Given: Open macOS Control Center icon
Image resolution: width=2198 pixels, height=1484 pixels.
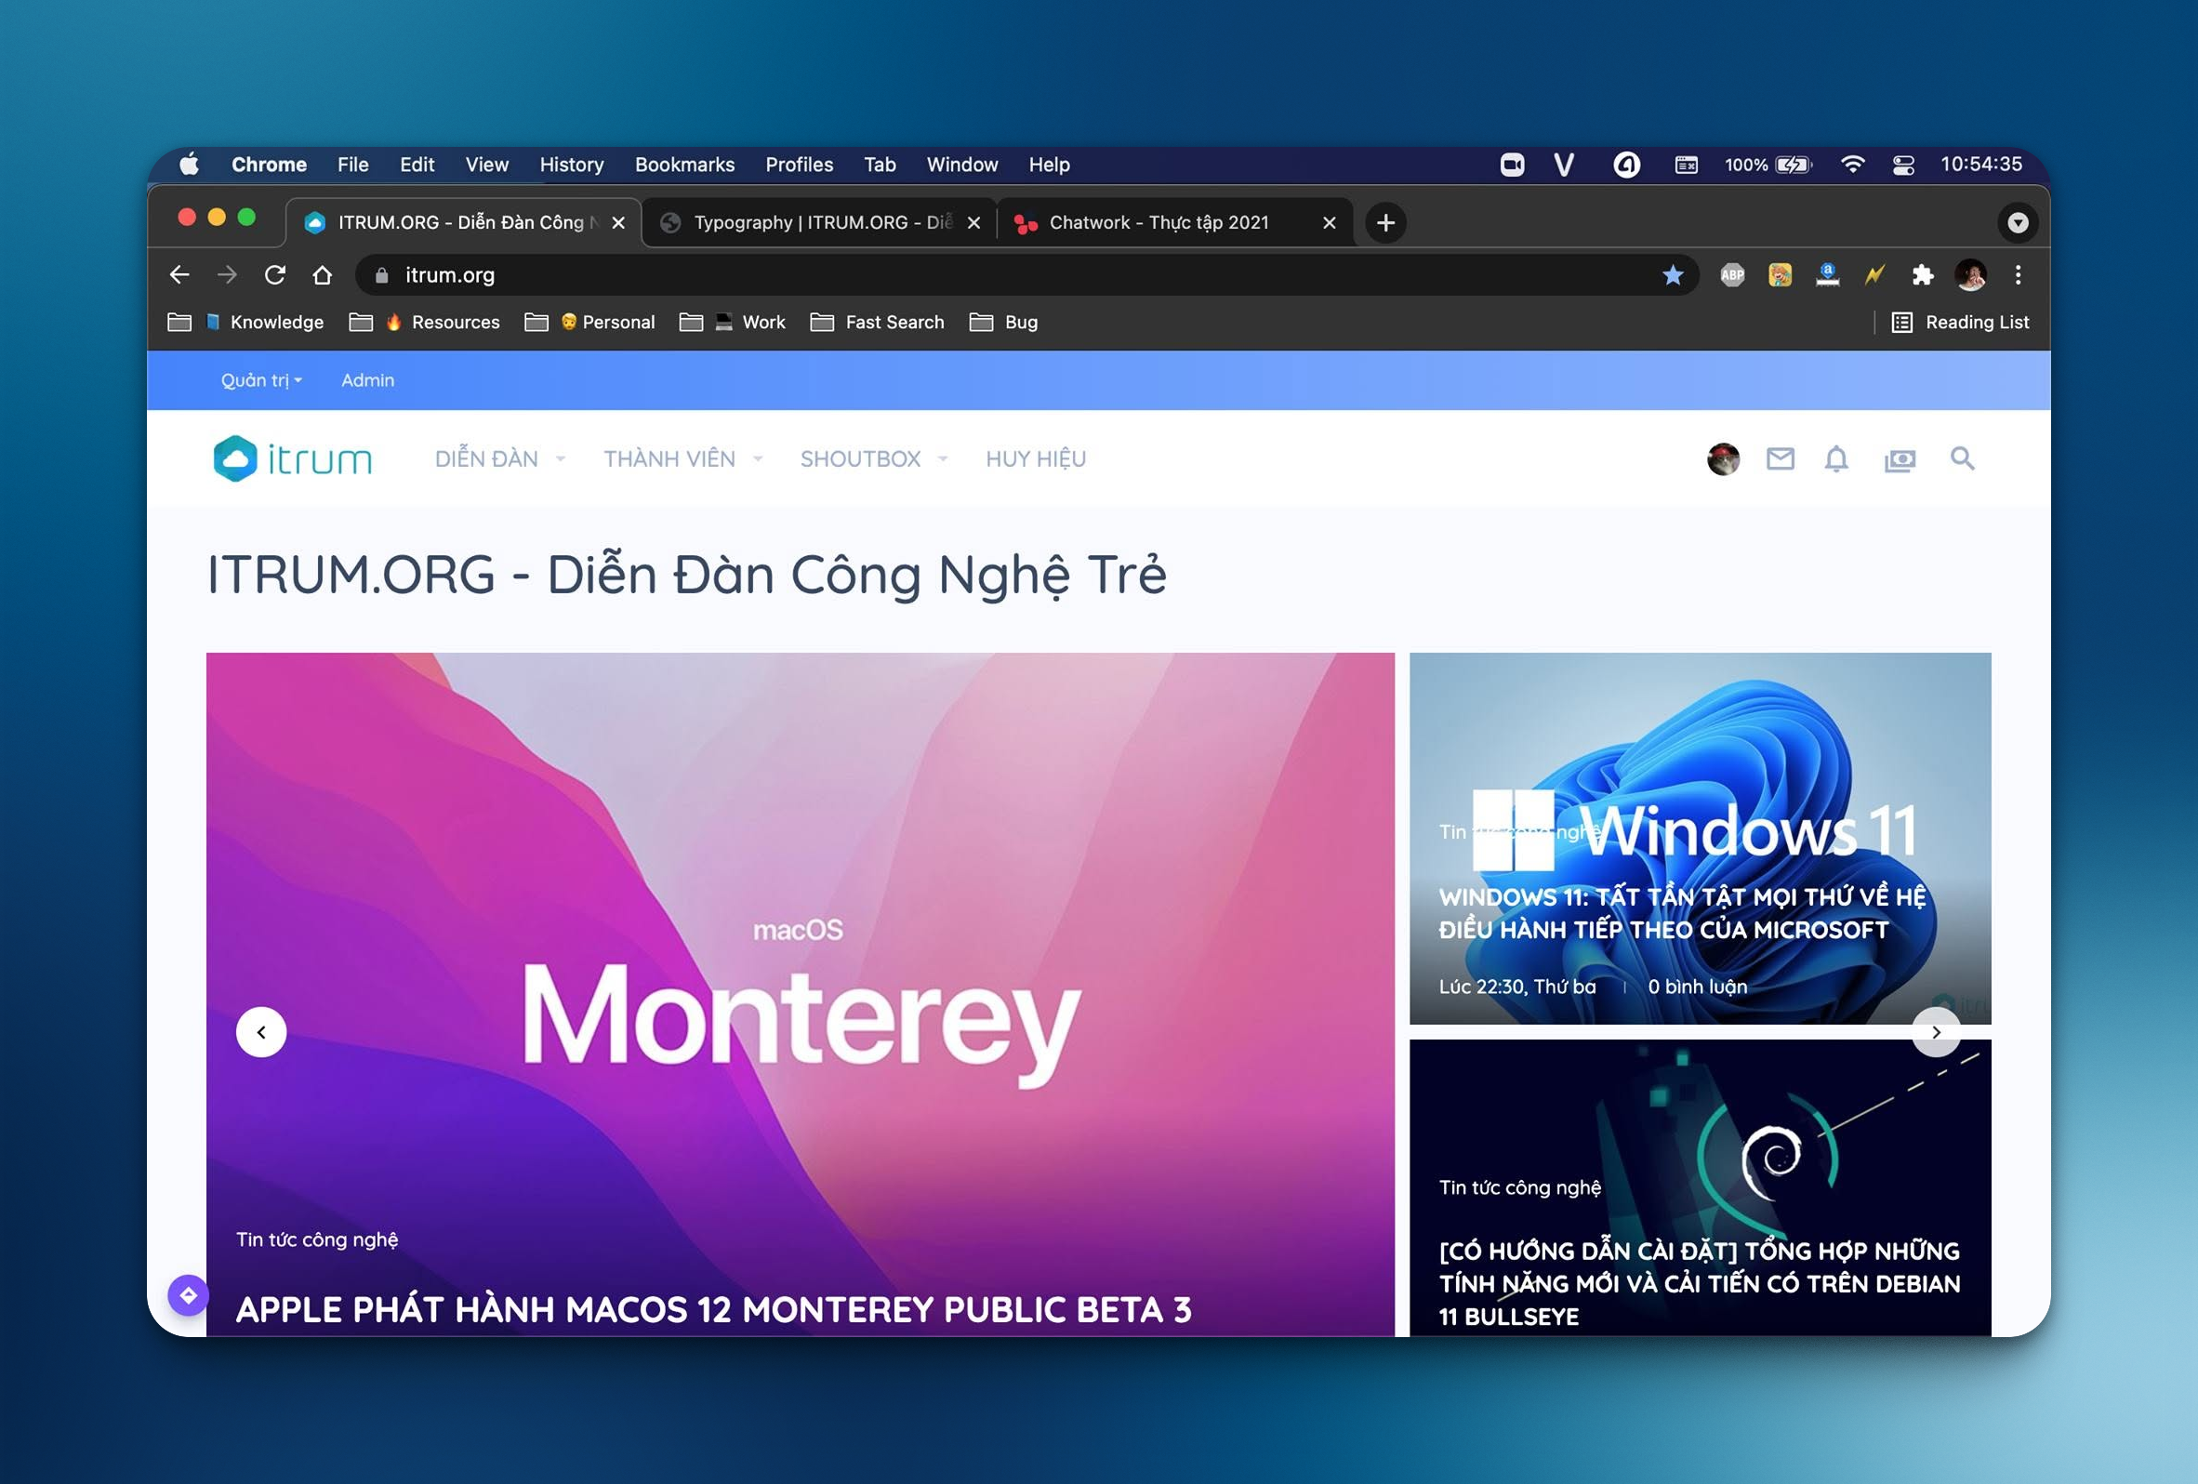Looking at the screenshot, I should [1903, 165].
